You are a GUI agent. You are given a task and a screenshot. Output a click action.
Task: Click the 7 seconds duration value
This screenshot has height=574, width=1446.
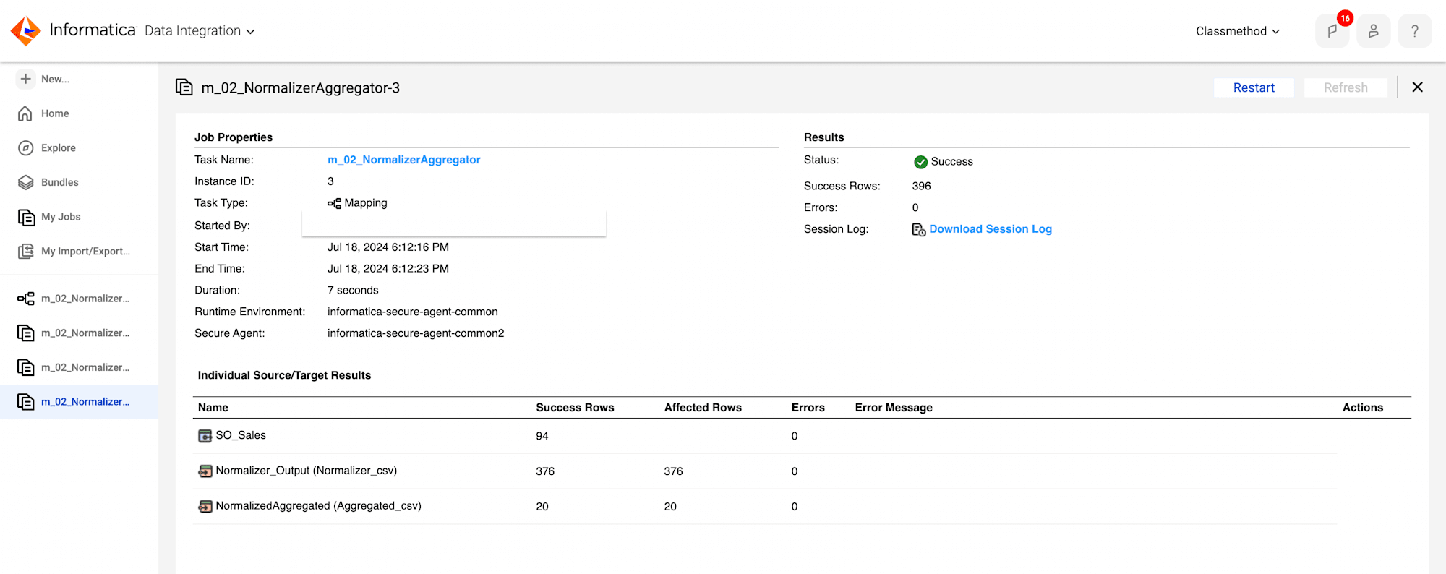pos(353,291)
